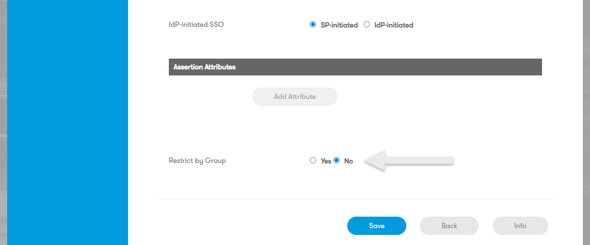Click the "Yes" label text

pos(326,161)
